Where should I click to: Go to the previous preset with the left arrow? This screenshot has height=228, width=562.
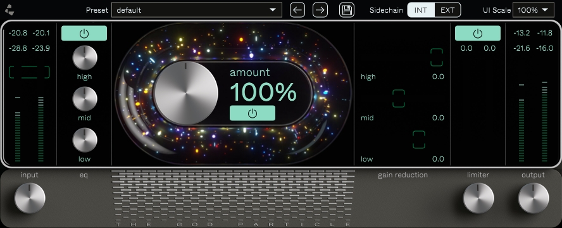click(297, 10)
